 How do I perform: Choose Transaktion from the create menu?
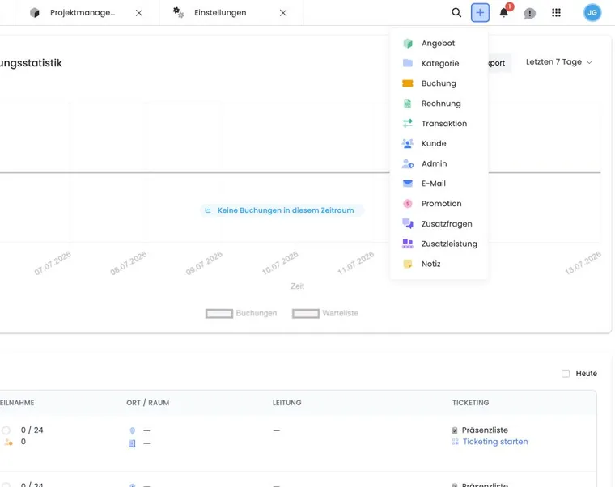439,124
